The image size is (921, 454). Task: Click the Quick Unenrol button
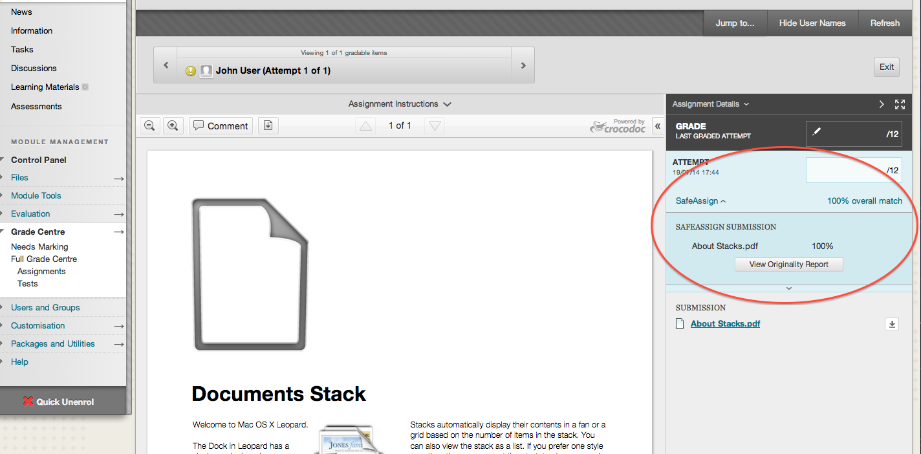point(63,401)
